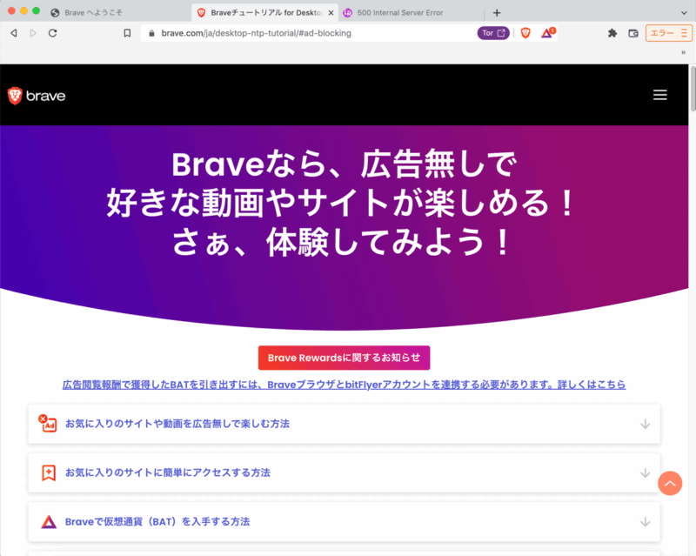This screenshot has height=556, width=696.
Task: Open the bitFlyer account linking notice link
Action: (x=344, y=384)
